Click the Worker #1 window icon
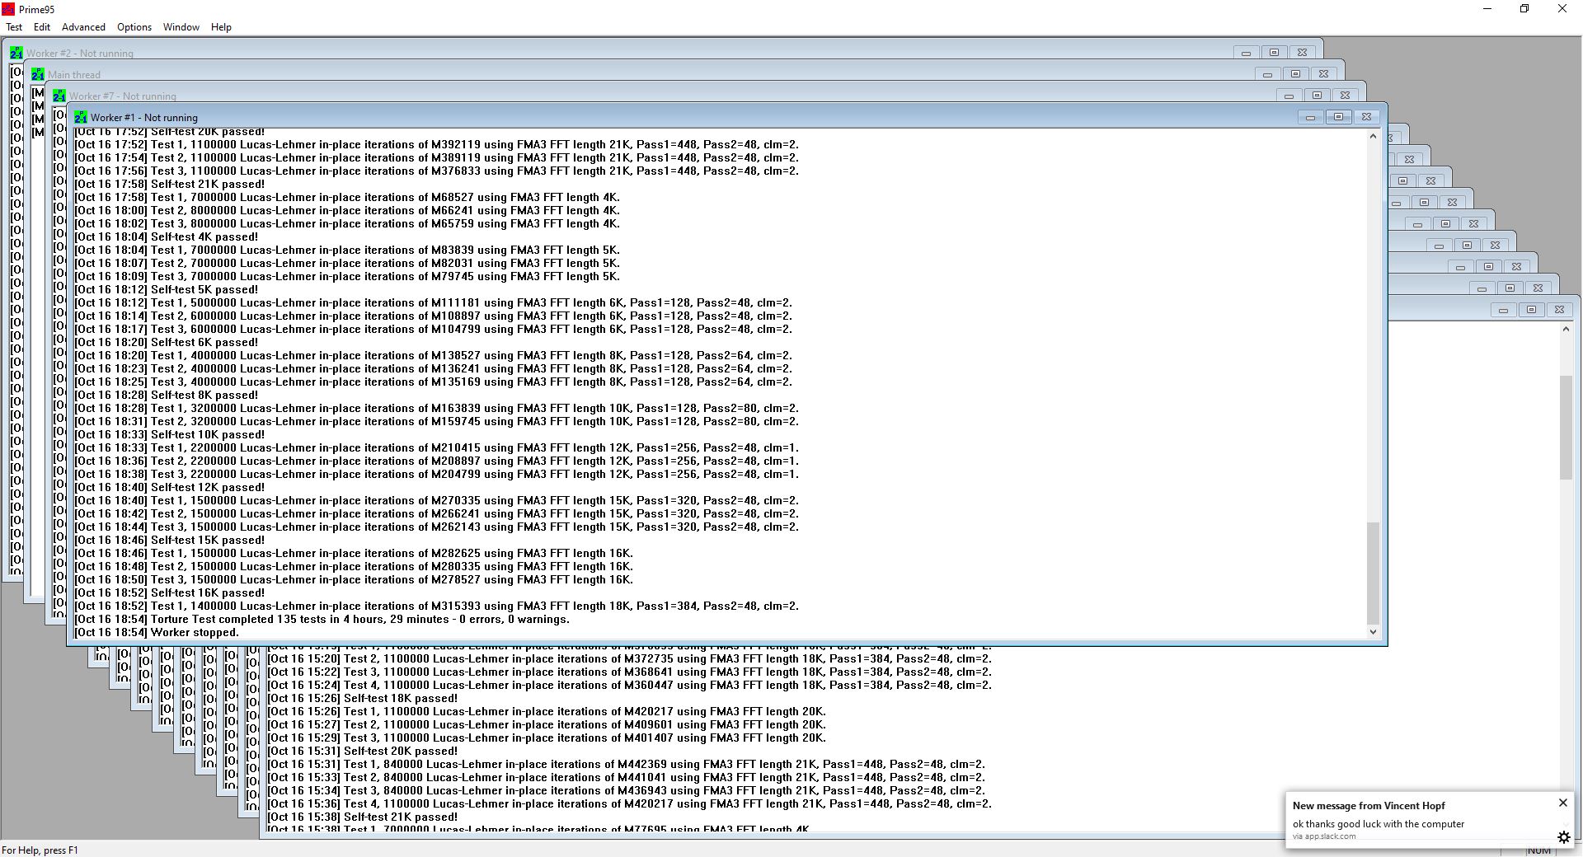The width and height of the screenshot is (1583, 857). [x=81, y=117]
